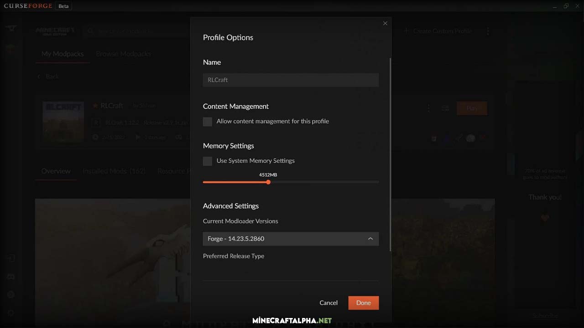Image resolution: width=584 pixels, height=328 pixels.
Task: Click the unfilled right part of memory slider
Action: (324, 182)
